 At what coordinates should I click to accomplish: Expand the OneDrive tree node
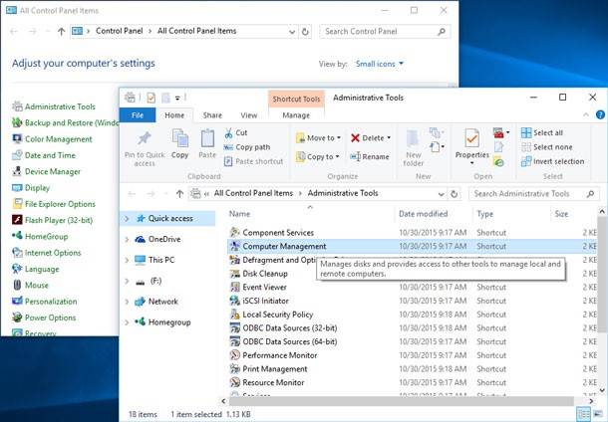tap(127, 240)
